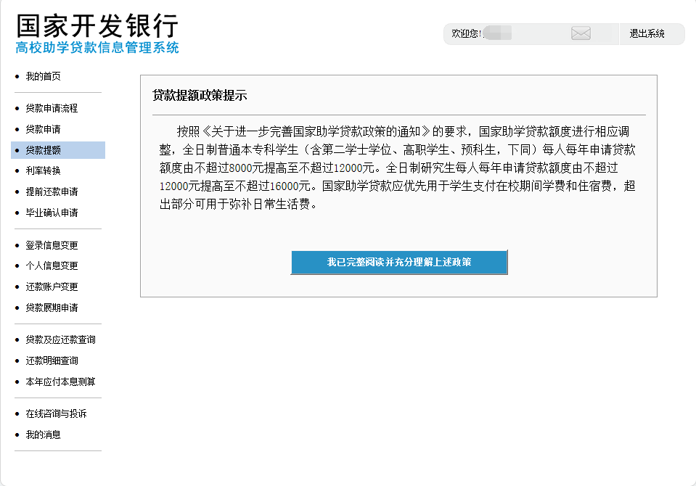The height and width of the screenshot is (486, 696).
Task: Open 还款明细查询
Action: point(52,361)
